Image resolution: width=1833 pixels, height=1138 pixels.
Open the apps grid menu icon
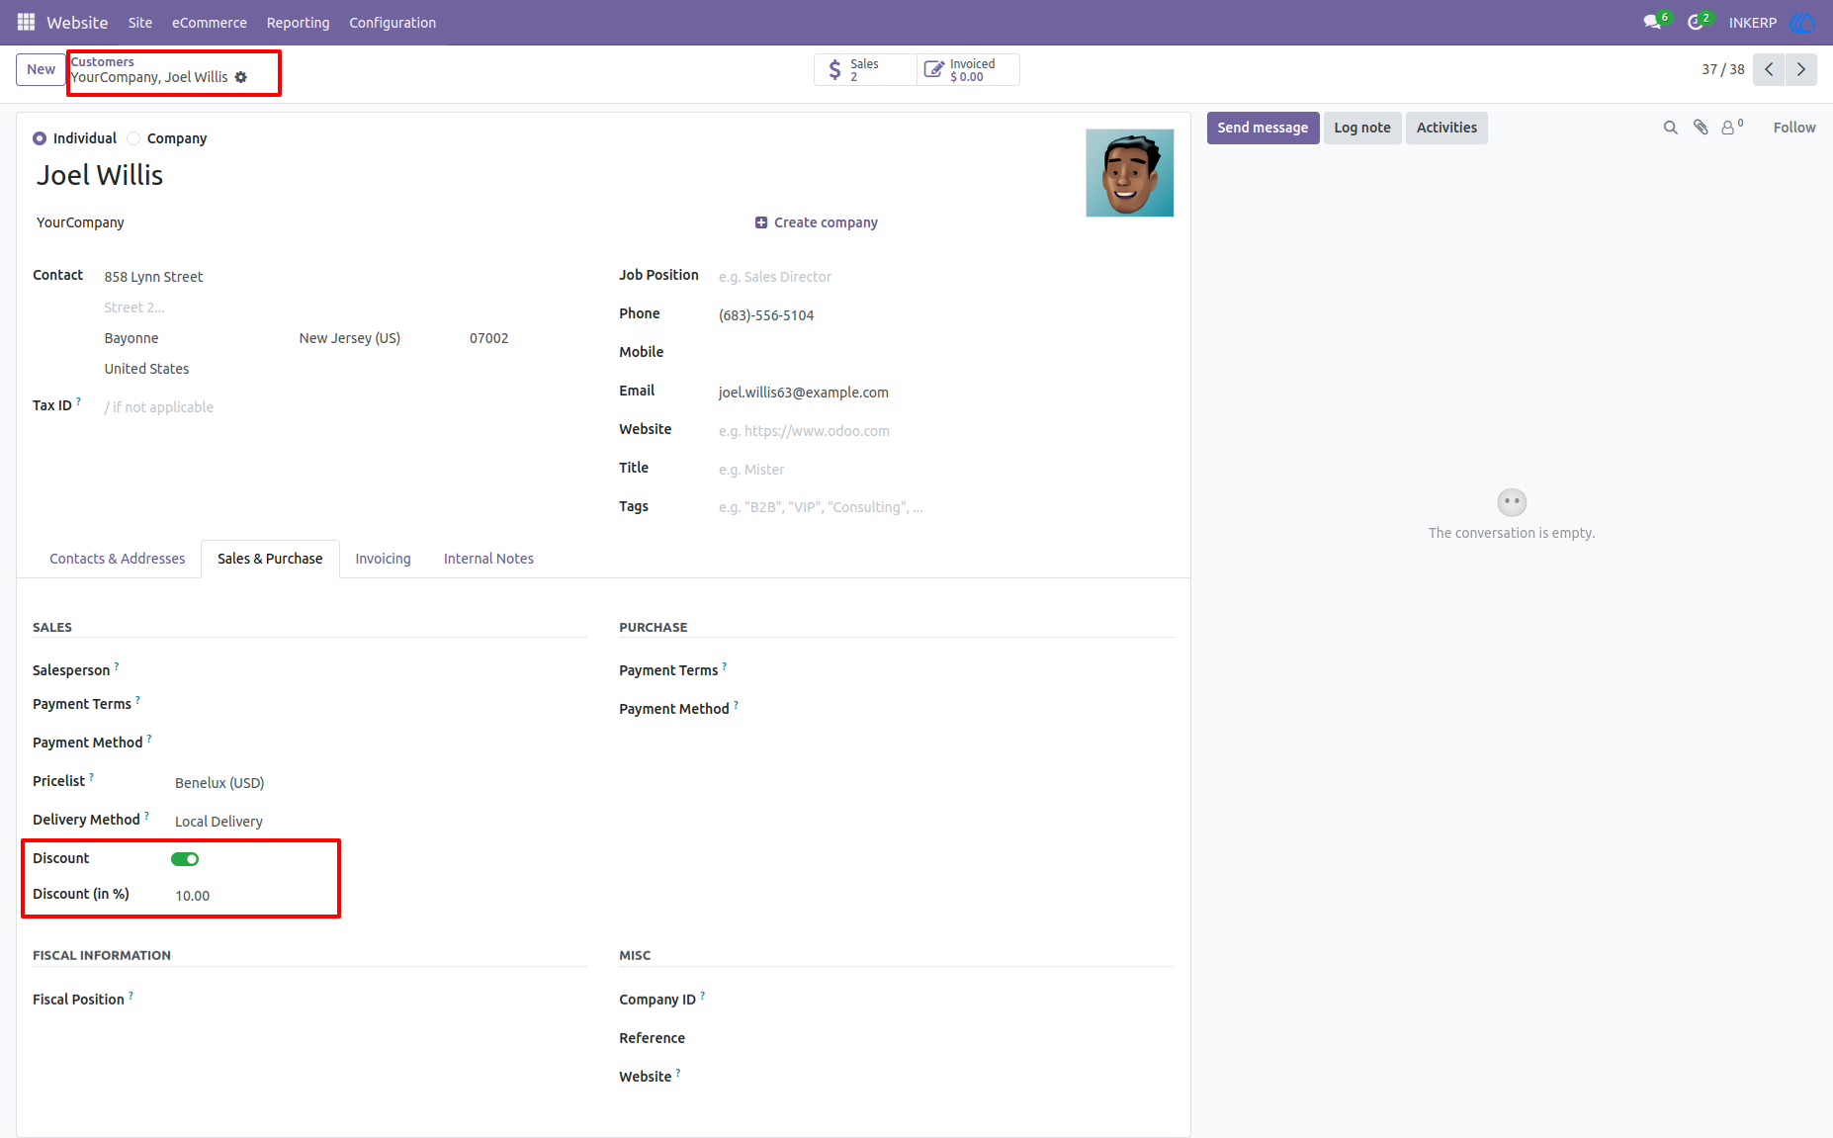click(x=26, y=22)
